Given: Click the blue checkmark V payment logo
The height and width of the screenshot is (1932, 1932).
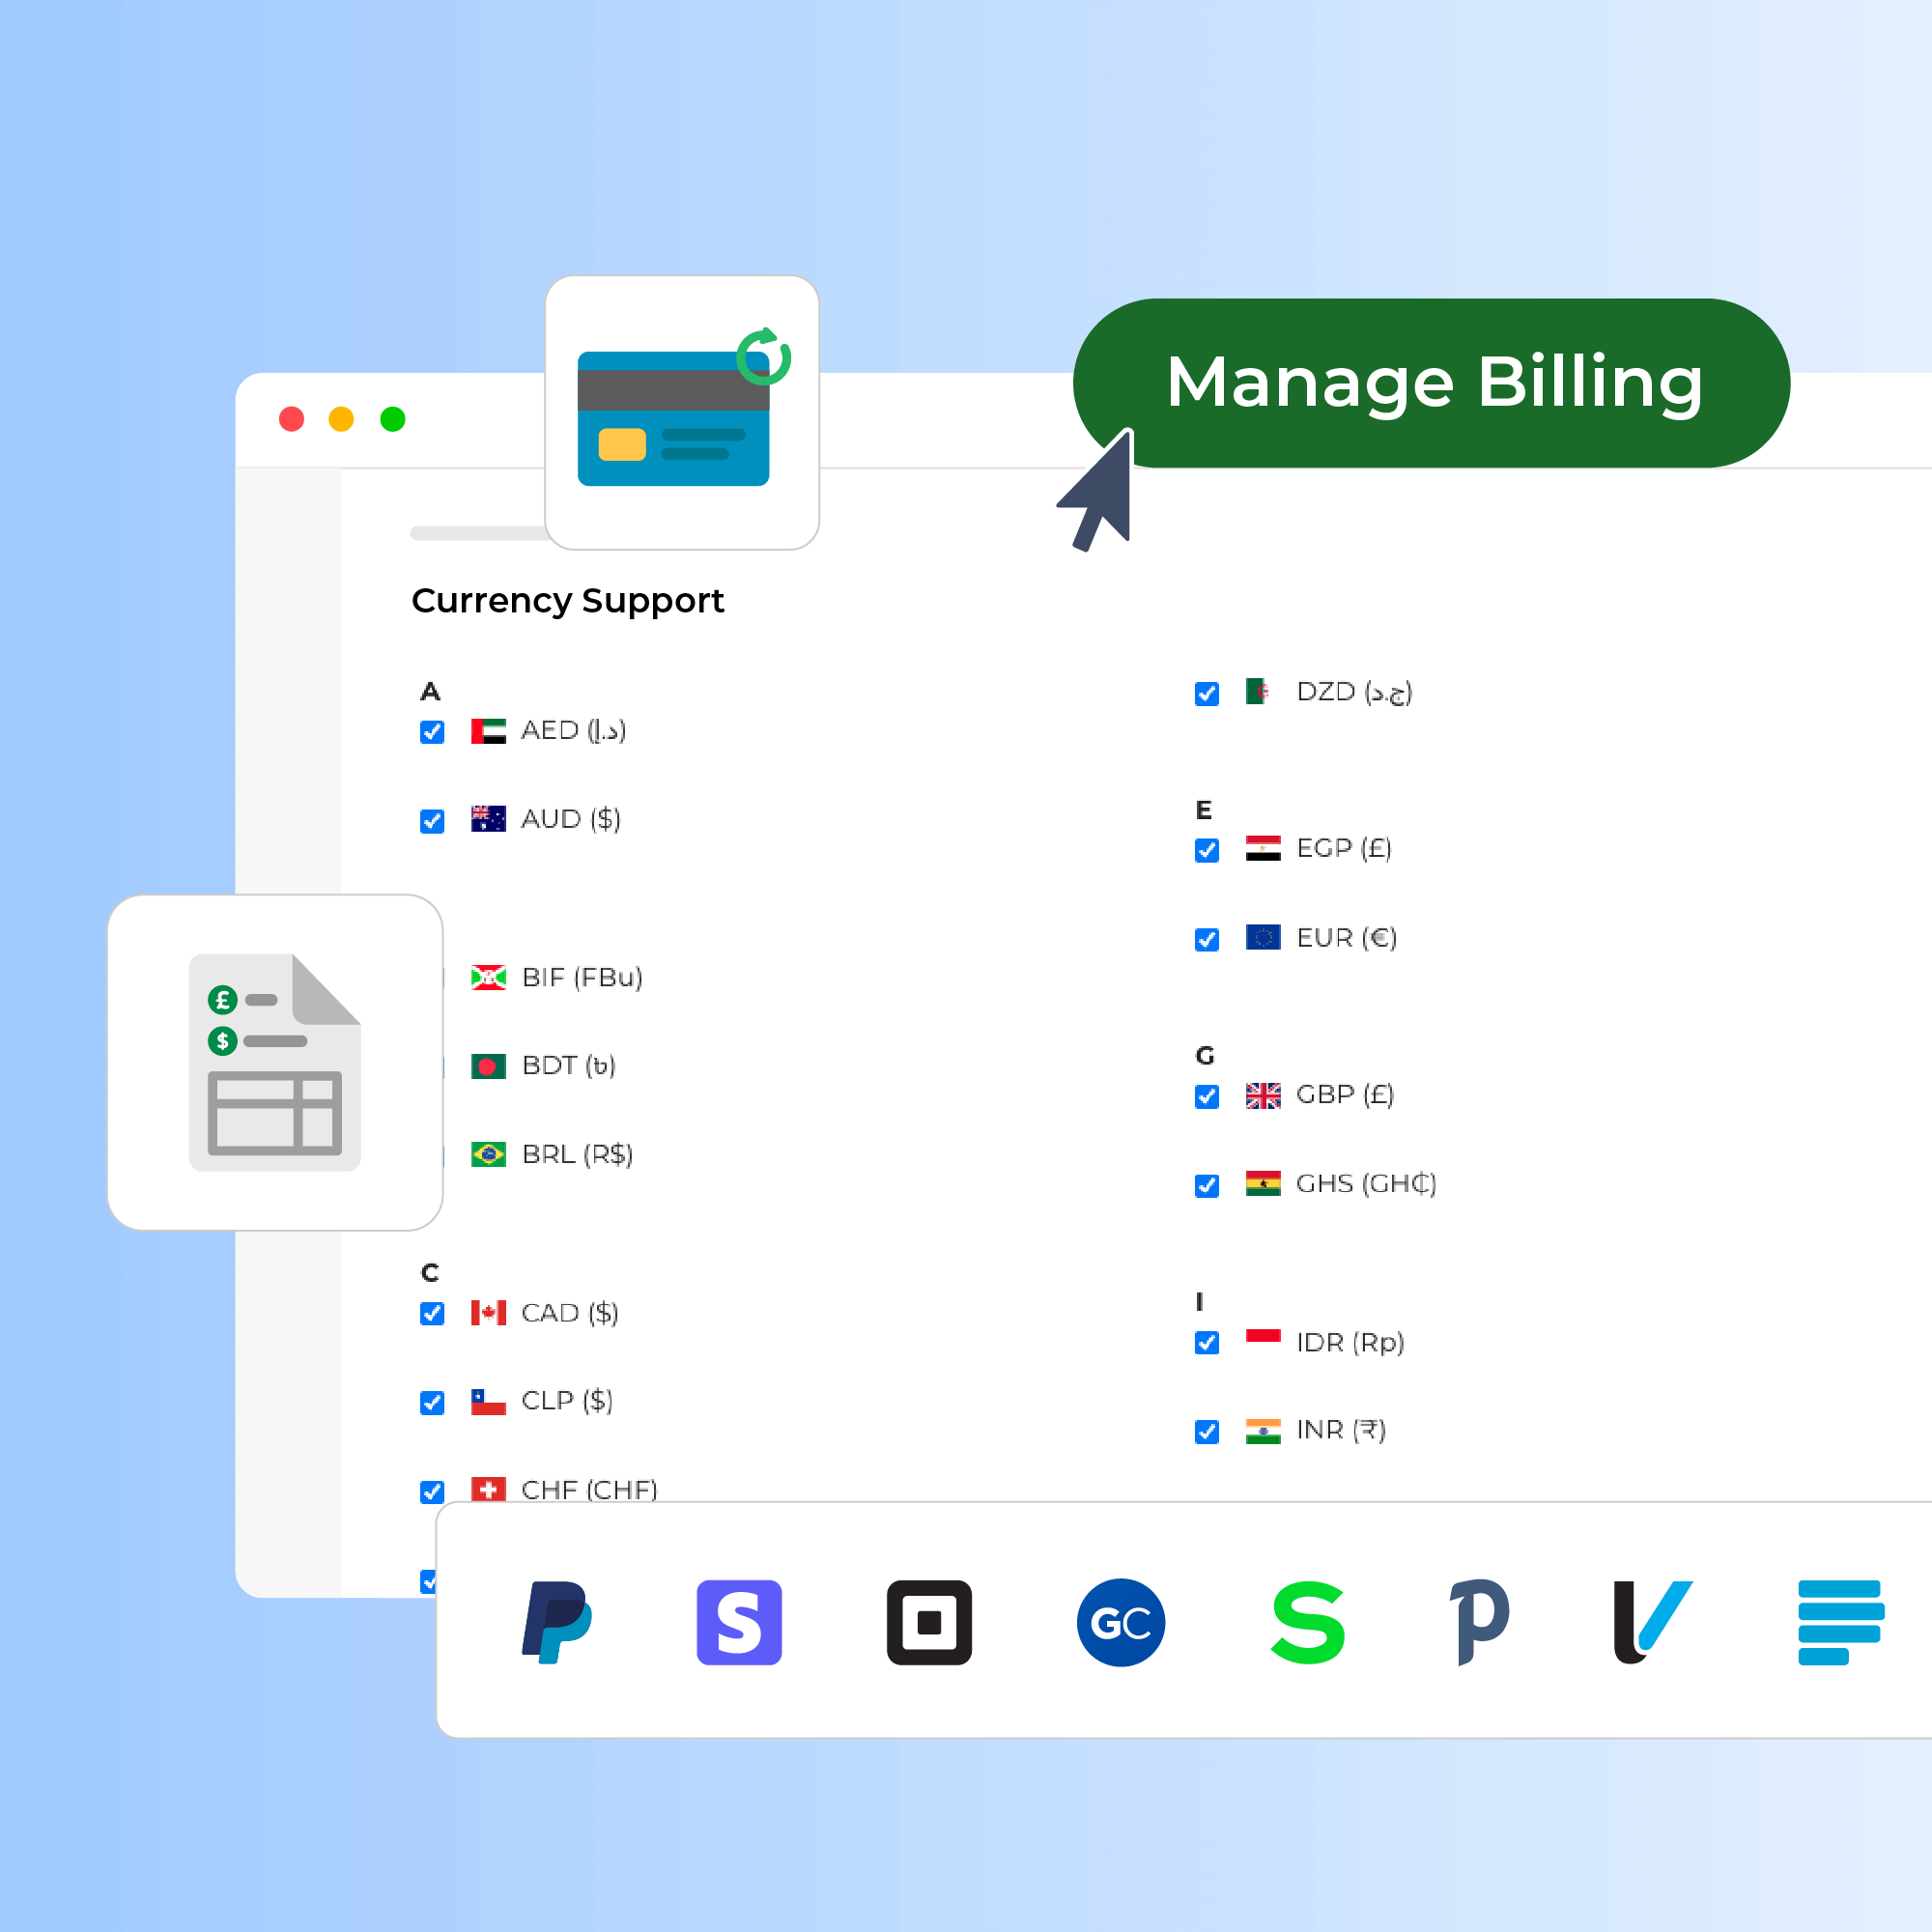Looking at the screenshot, I should pyautogui.click(x=1652, y=1622).
